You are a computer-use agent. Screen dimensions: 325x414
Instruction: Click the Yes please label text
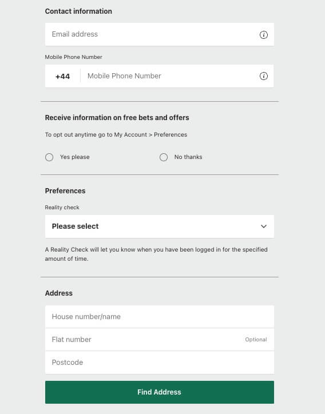click(x=75, y=157)
